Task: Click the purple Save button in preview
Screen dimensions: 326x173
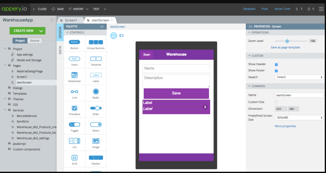Action: coord(176,93)
